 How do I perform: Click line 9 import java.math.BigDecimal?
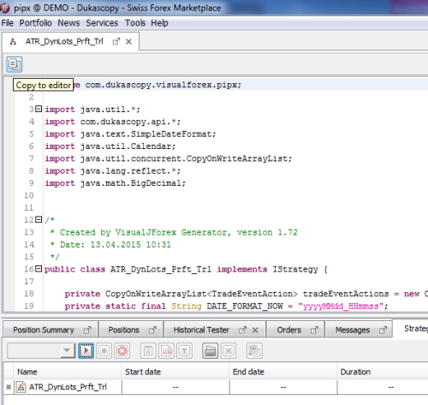(116, 183)
